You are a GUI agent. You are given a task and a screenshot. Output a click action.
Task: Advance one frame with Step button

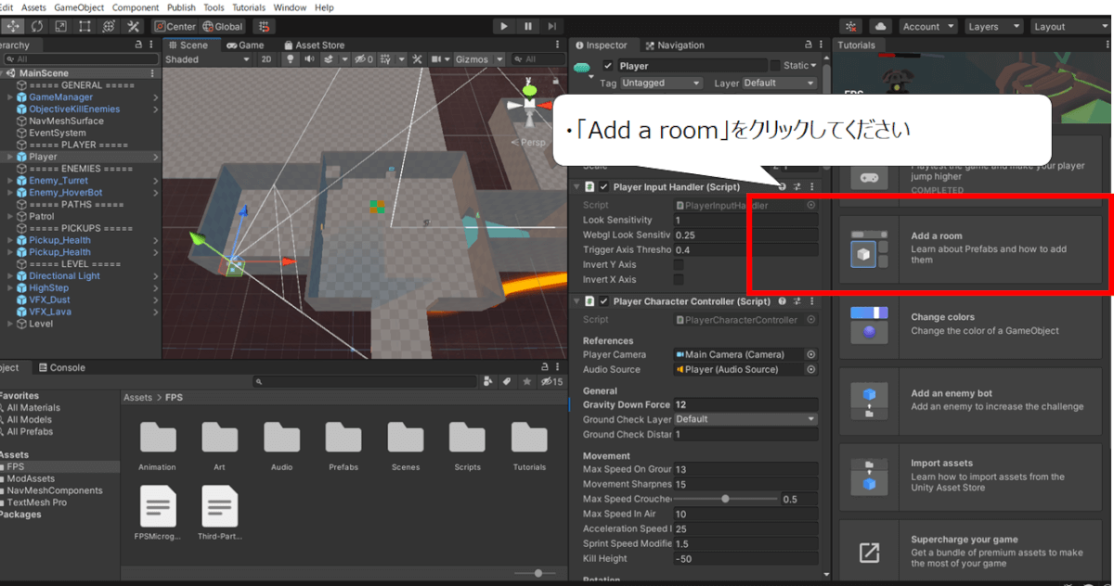pyautogui.click(x=552, y=26)
